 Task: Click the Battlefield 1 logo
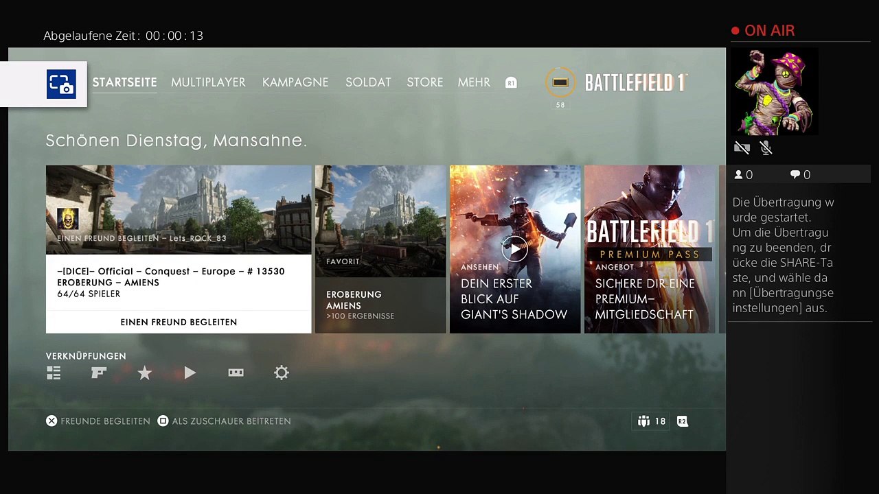[636, 82]
